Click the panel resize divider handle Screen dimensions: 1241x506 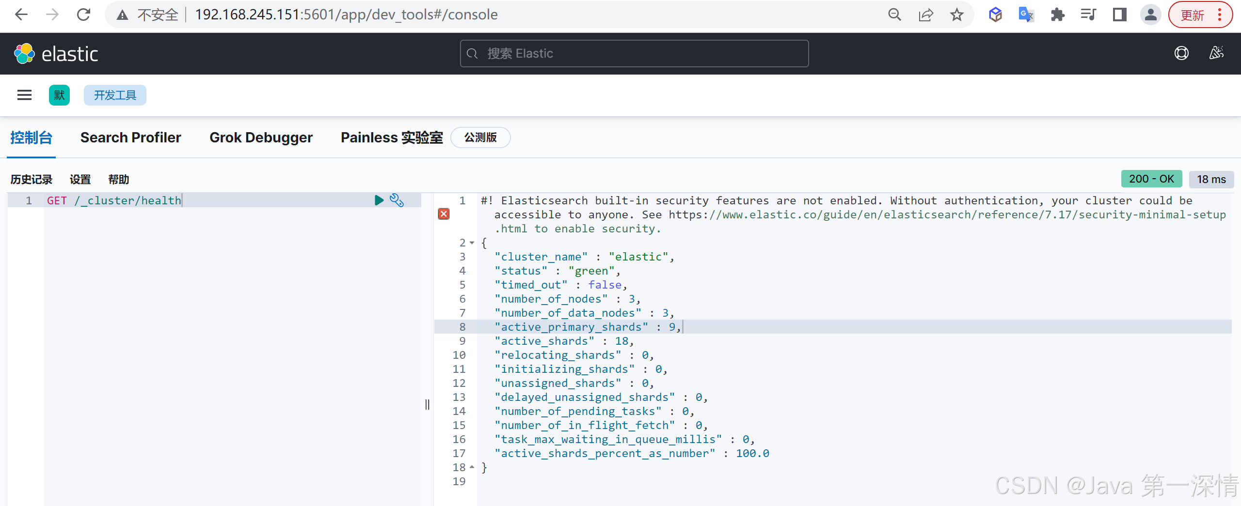click(427, 404)
